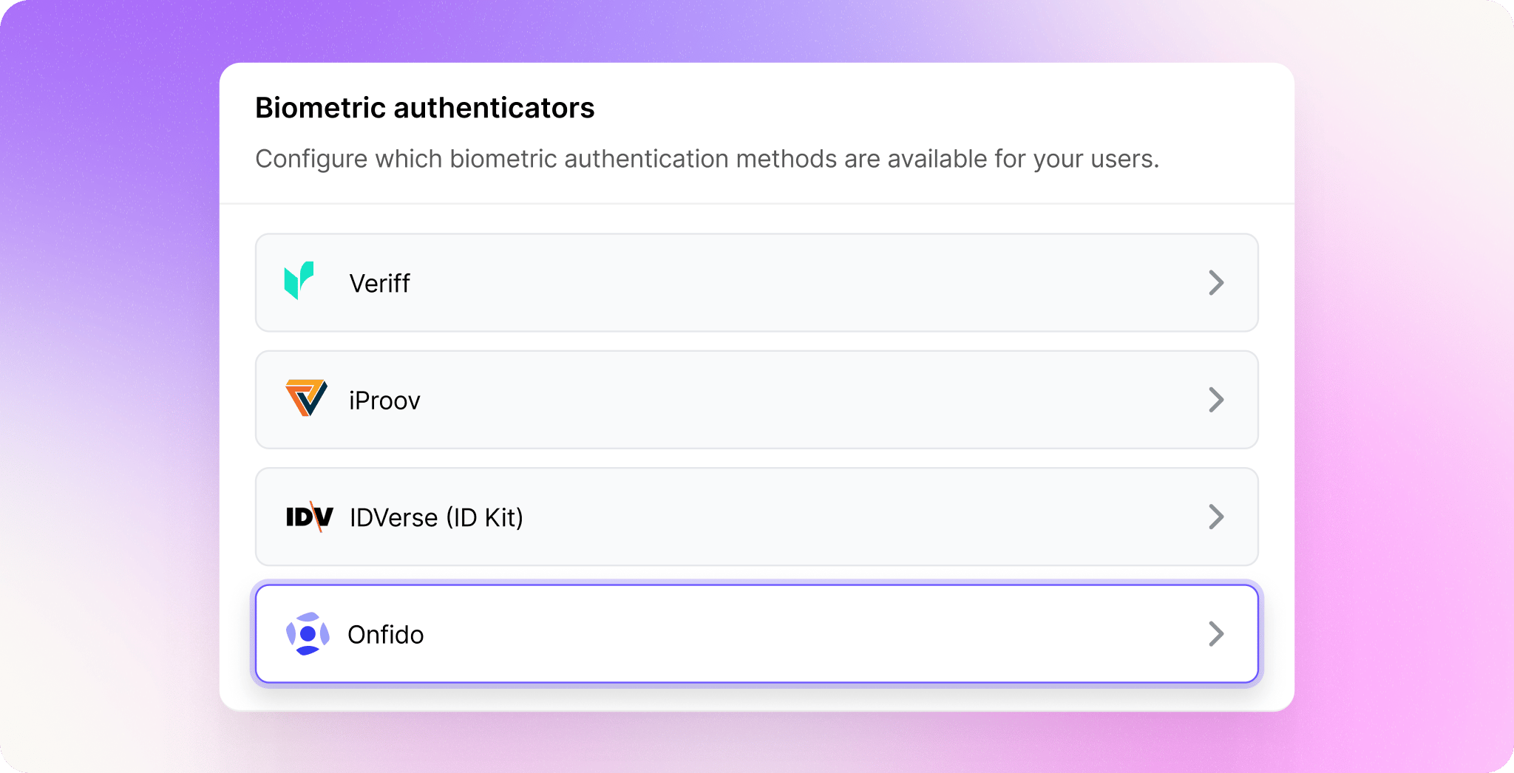Image resolution: width=1514 pixels, height=773 pixels.
Task: Expand the iProov chevron arrow
Action: pyautogui.click(x=1216, y=400)
